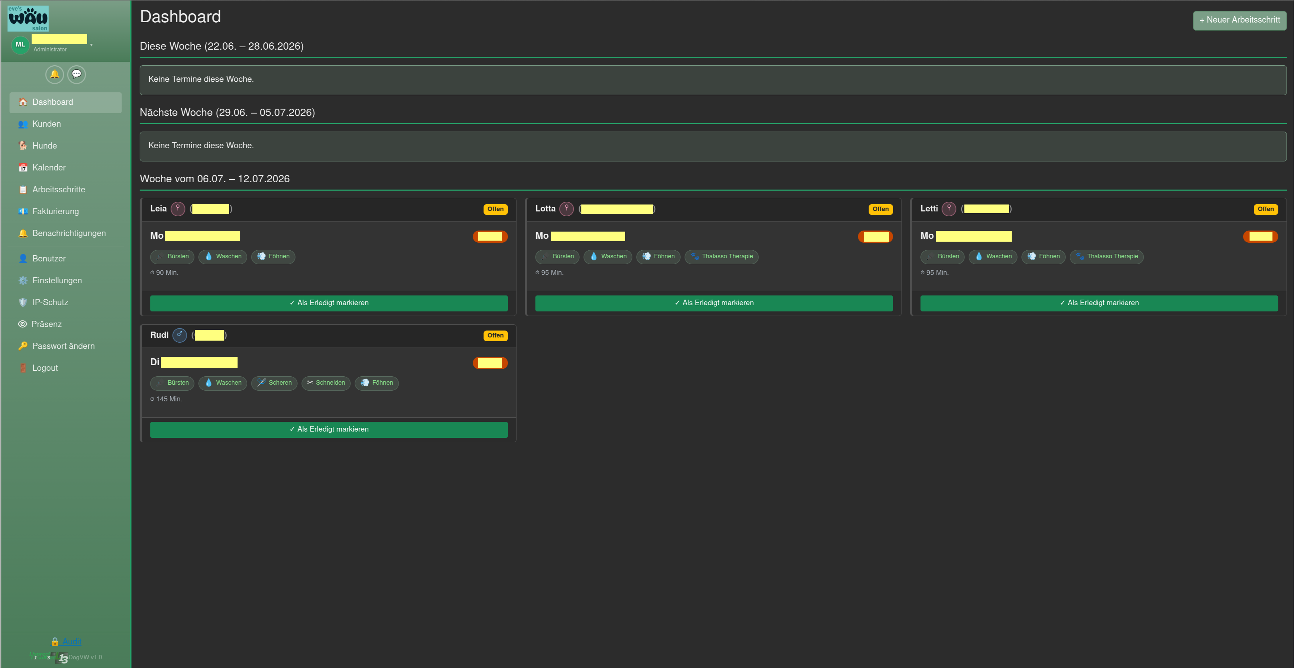1294x668 pixels.
Task: Expand the user account dropdown arrow
Action: (91, 45)
